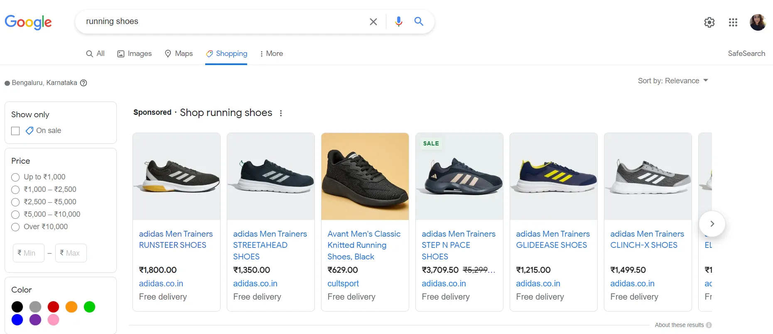Click the ₹3,709.50 sale price

(x=440, y=270)
